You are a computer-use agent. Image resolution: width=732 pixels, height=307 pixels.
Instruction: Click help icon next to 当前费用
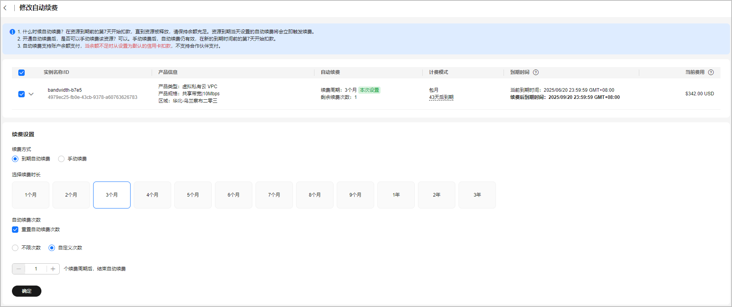pos(711,72)
